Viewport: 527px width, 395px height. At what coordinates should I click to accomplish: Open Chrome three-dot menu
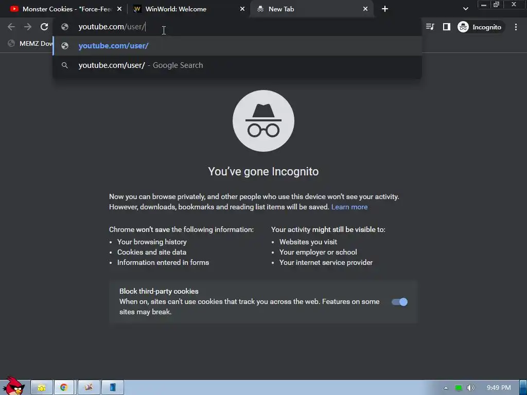516,27
